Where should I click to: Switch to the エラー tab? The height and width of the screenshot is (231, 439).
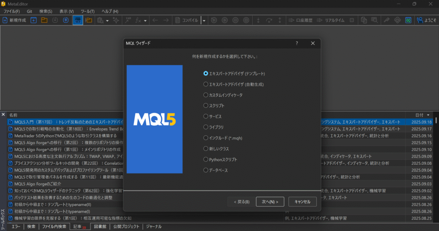tap(16, 227)
